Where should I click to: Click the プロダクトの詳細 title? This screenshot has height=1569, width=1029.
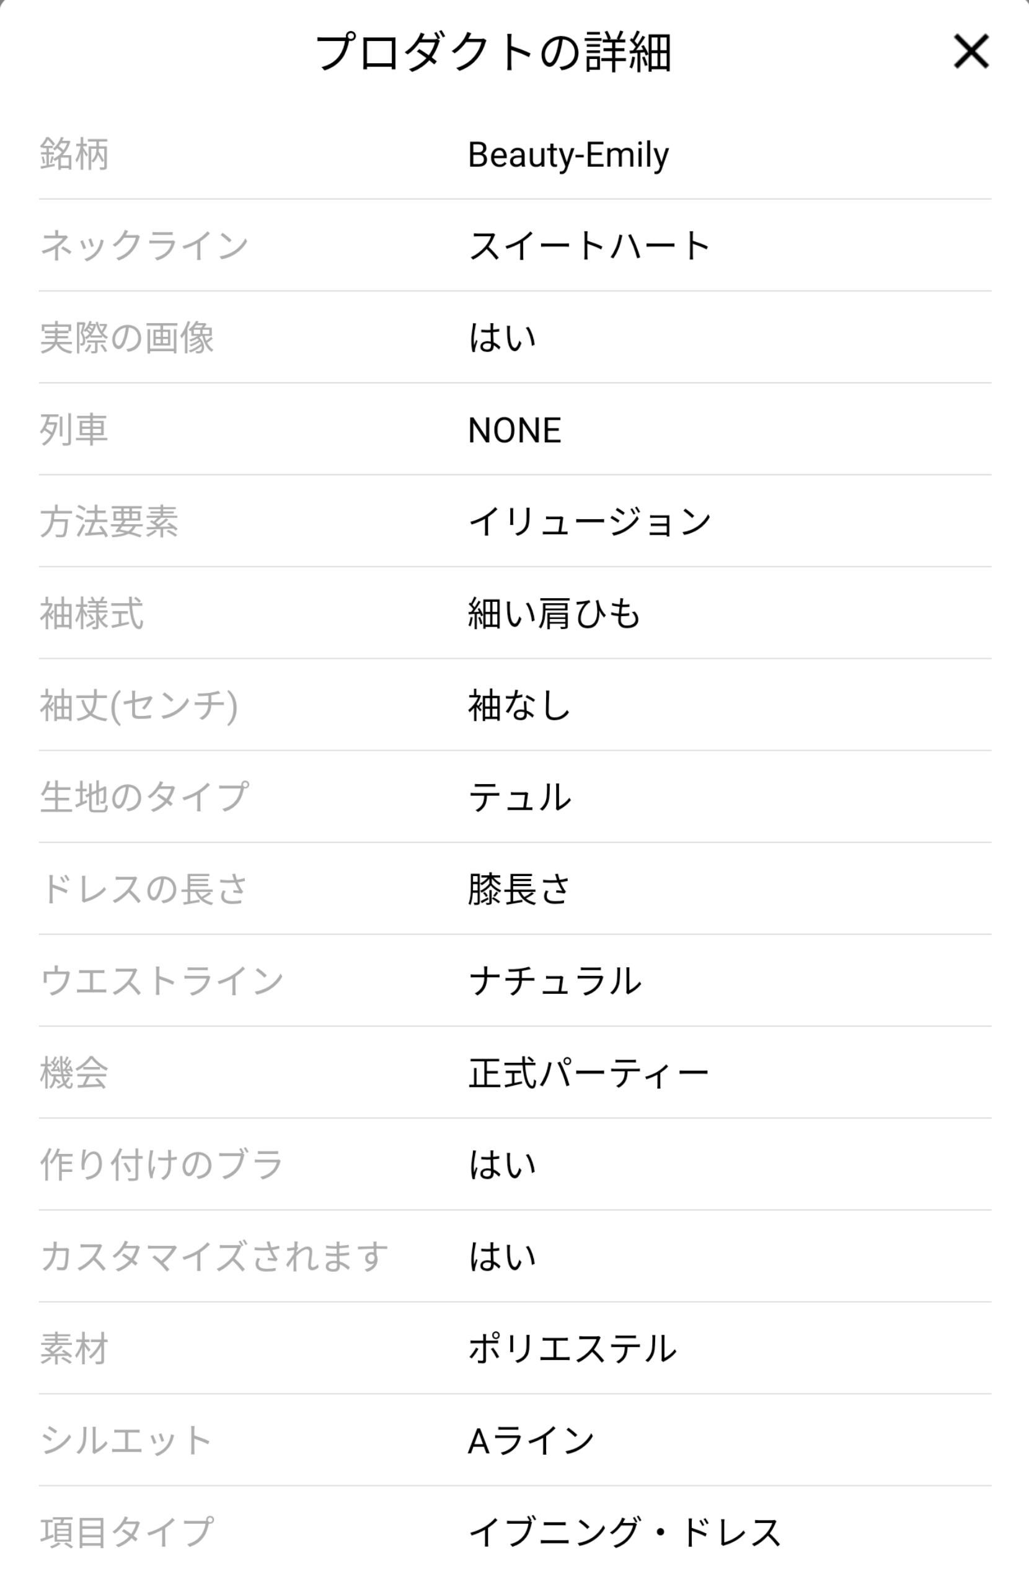pos(493,53)
